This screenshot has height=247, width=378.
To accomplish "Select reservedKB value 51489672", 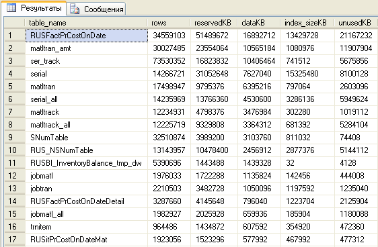I will pyautogui.click(x=214, y=36).
